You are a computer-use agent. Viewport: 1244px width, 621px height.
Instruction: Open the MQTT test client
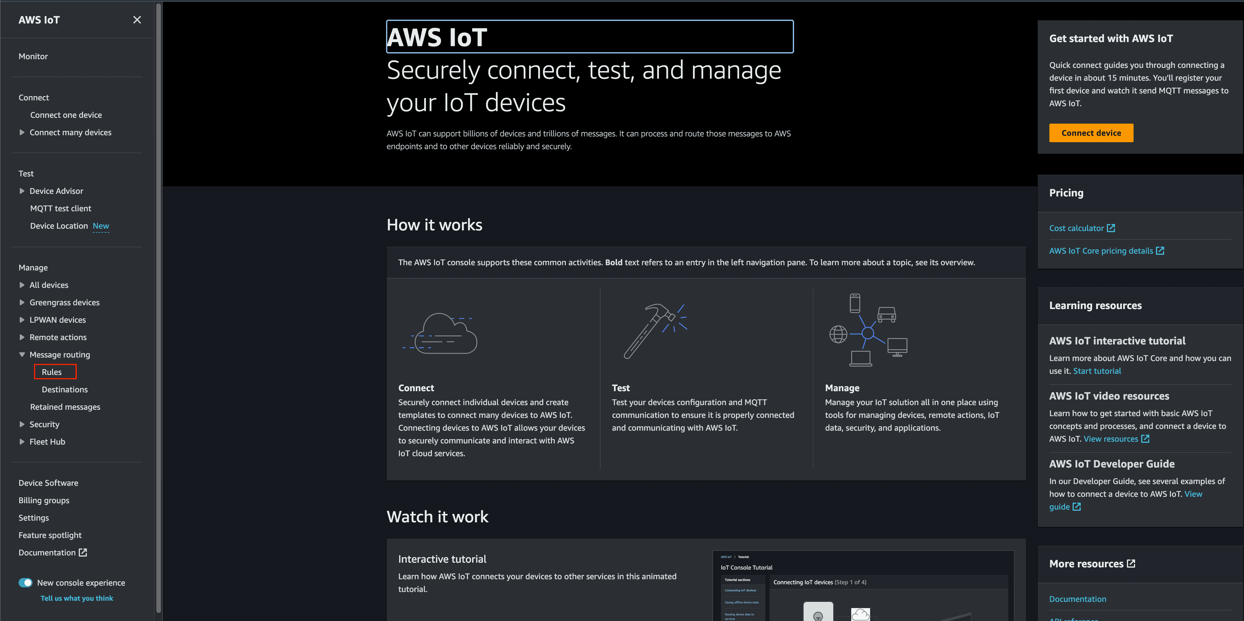(x=60, y=208)
